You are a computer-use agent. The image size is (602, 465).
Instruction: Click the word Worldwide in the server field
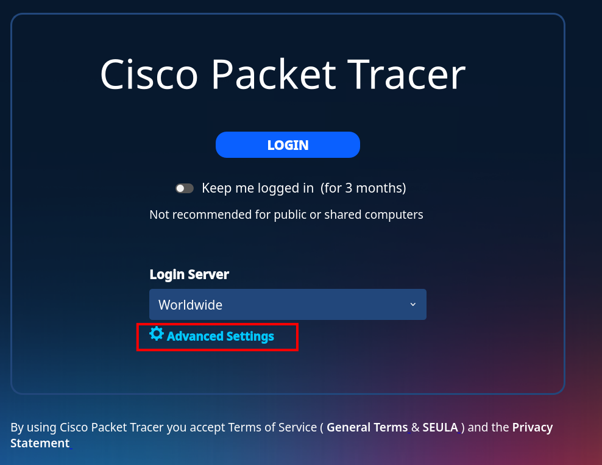[x=191, y=305]
